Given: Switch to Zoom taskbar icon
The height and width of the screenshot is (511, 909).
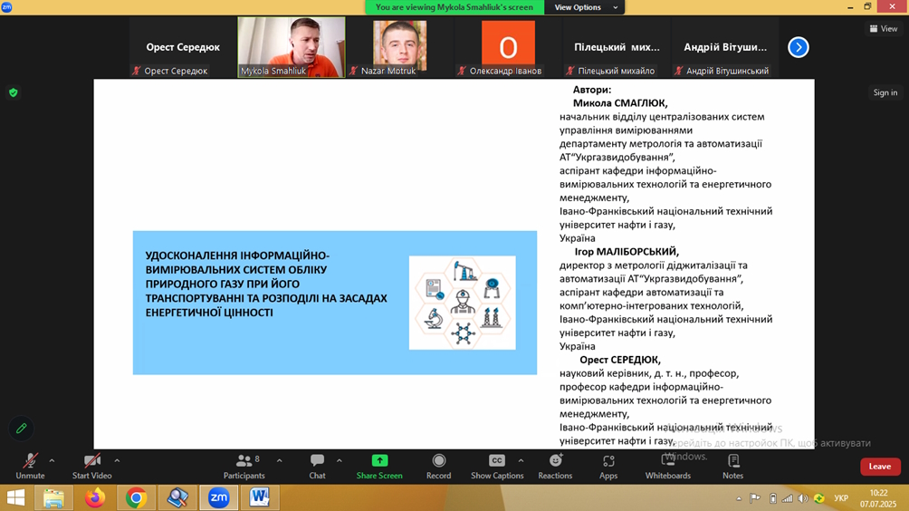Looking at the screenshot, I should point(218,497).
